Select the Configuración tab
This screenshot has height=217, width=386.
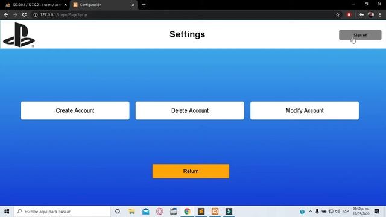click(104, 5)
